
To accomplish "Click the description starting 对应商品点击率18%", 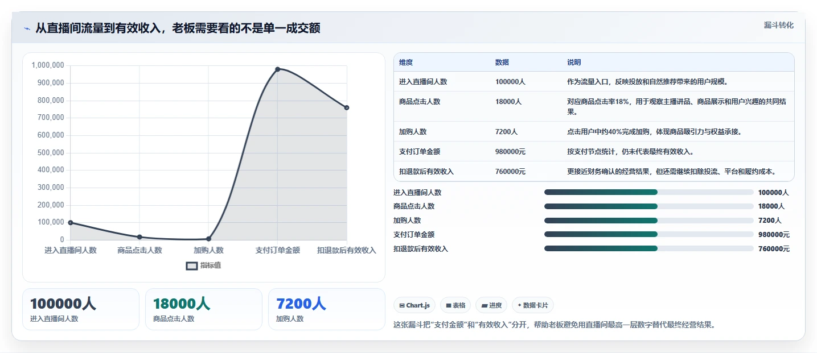I will coord(677,106).
